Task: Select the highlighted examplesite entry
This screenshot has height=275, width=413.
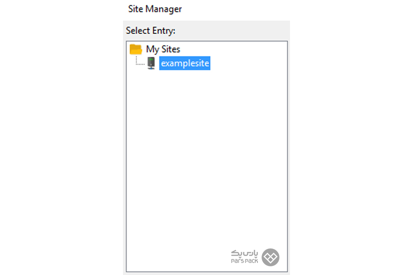Action: tap(184, 63)
